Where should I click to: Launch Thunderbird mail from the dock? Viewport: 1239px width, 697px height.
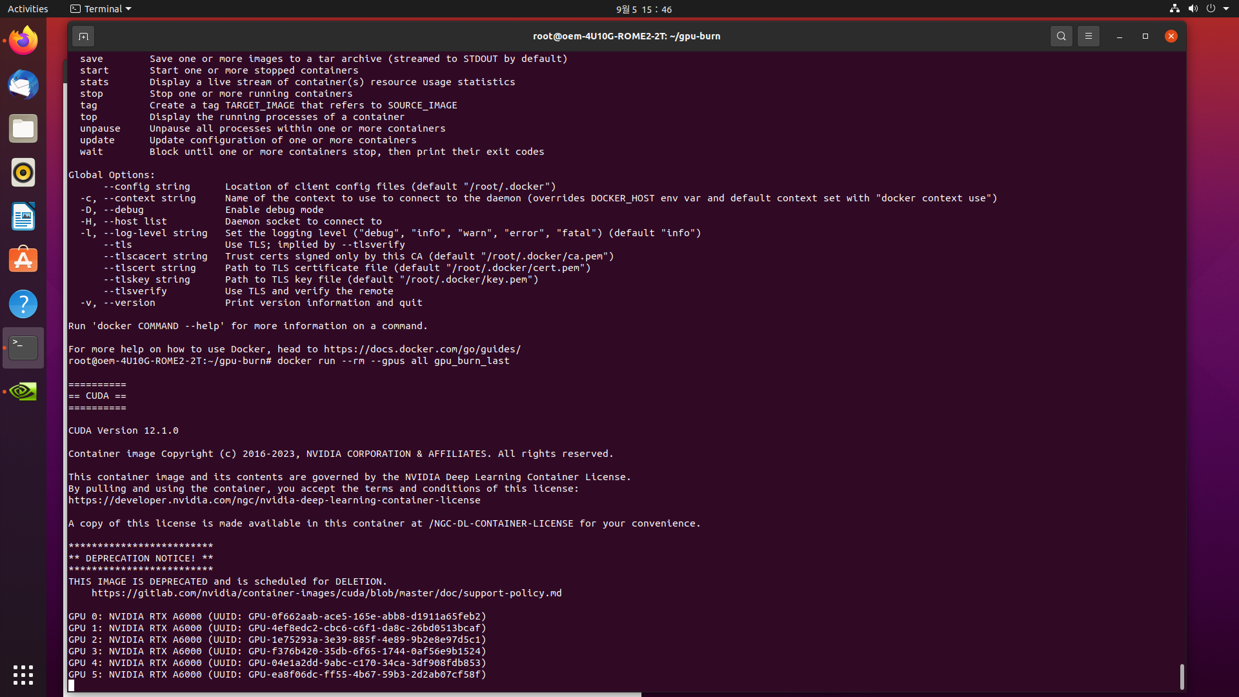pyautogui.click(x=23, y=85)
